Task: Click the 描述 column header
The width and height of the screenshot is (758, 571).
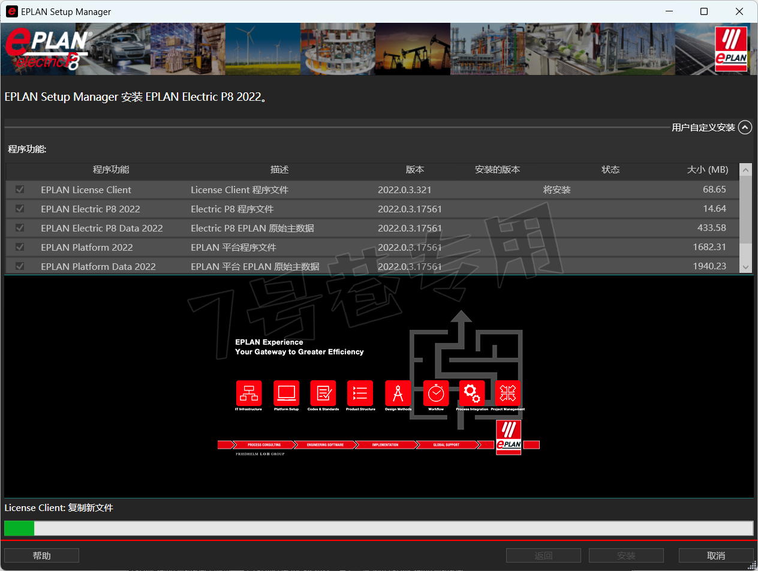Action: (x=279, y=170)
